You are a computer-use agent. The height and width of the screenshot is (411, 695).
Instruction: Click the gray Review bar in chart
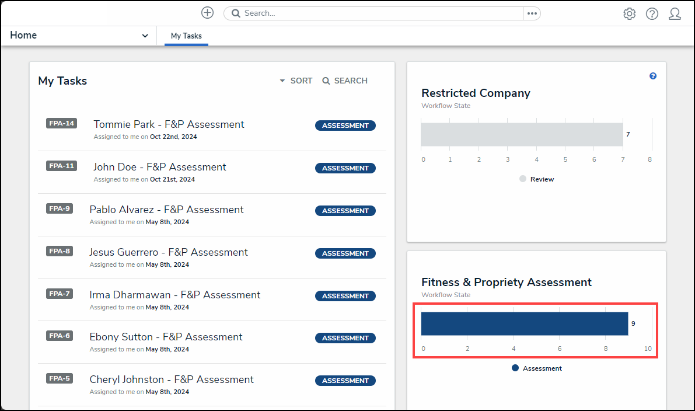point(521,134)
